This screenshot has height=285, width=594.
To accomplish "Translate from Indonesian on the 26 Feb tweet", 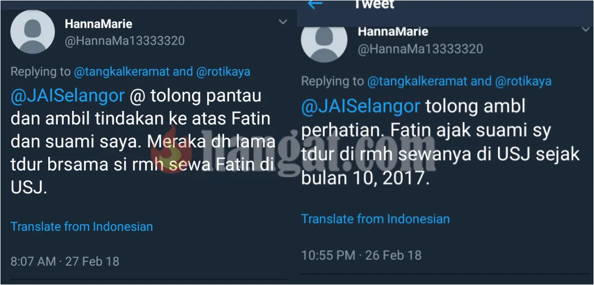I will 375,219.
